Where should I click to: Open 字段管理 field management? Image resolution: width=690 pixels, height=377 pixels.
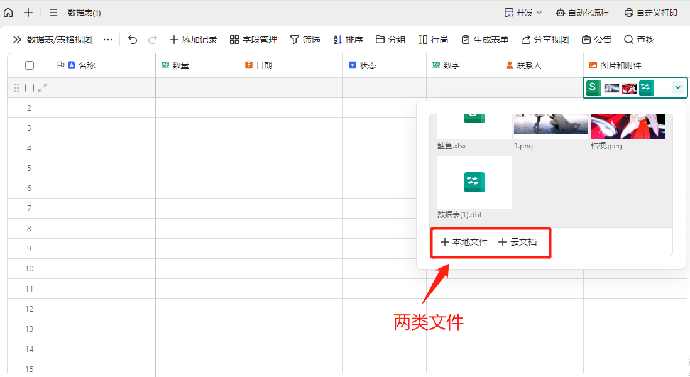[x=253, y=40]
